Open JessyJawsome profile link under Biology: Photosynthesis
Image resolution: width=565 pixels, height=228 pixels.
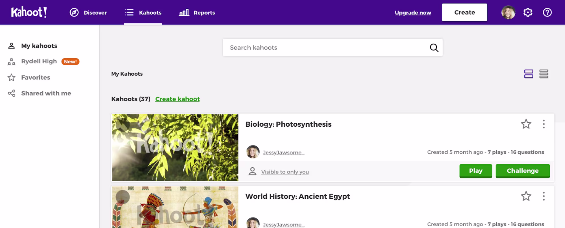click(284, 152)
